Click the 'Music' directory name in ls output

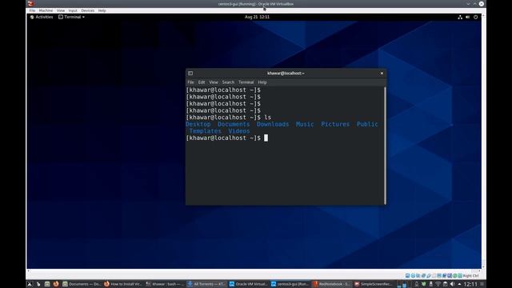point(305,124)
